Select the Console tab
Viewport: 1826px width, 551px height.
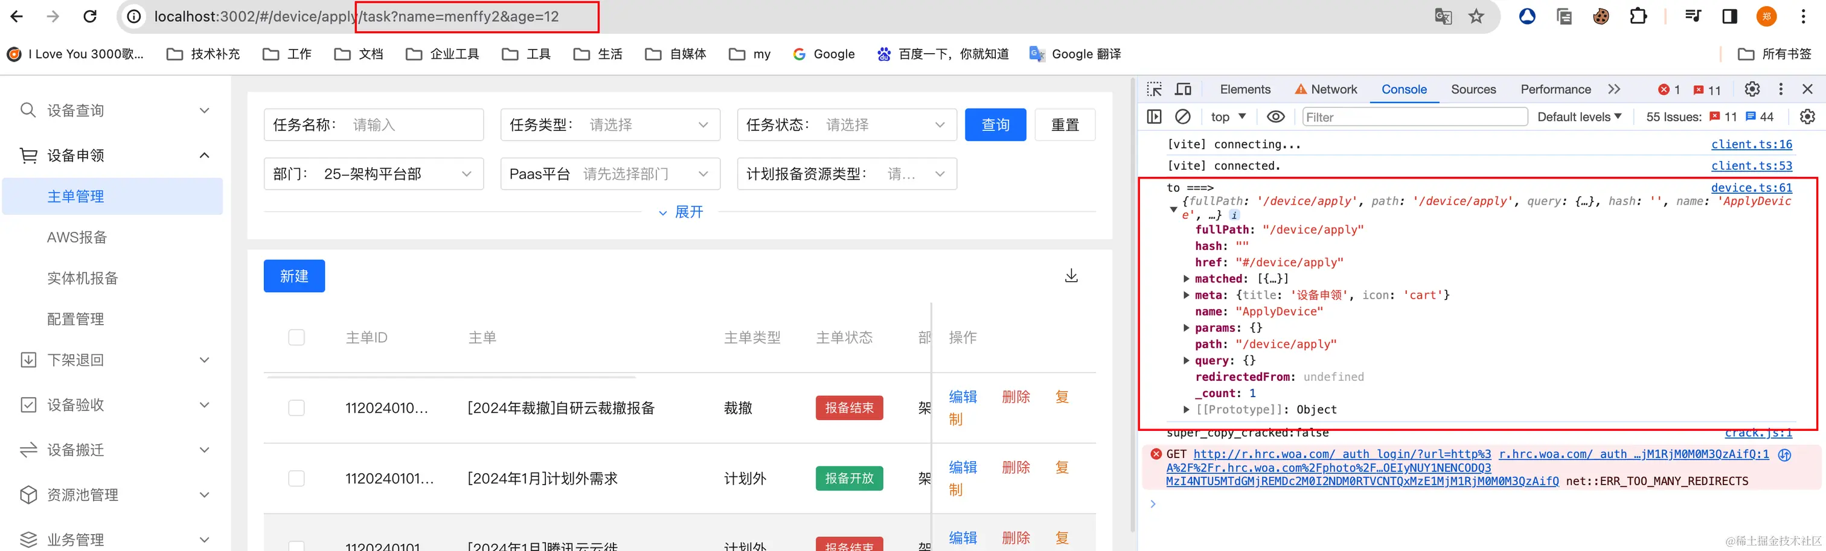(1403, 89)
